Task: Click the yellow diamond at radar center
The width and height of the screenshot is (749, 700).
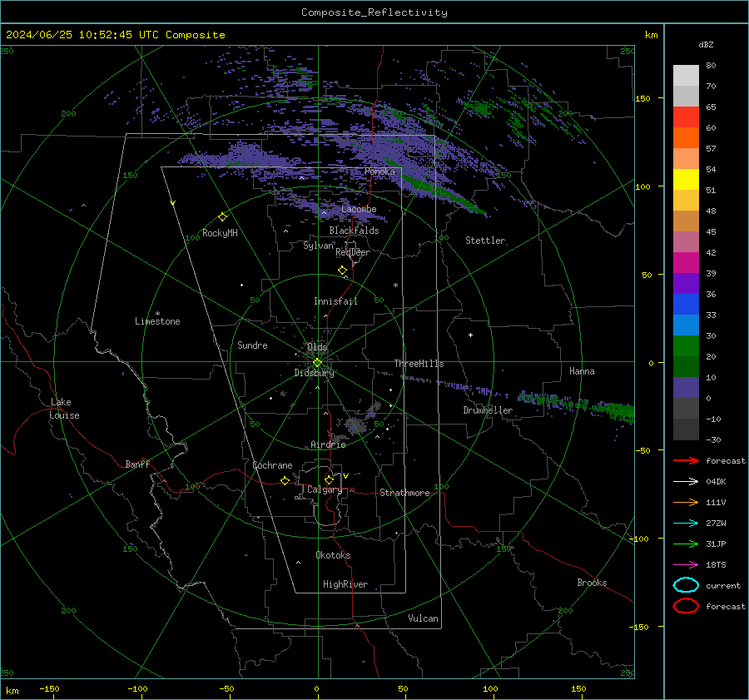Action: point(318,363)
